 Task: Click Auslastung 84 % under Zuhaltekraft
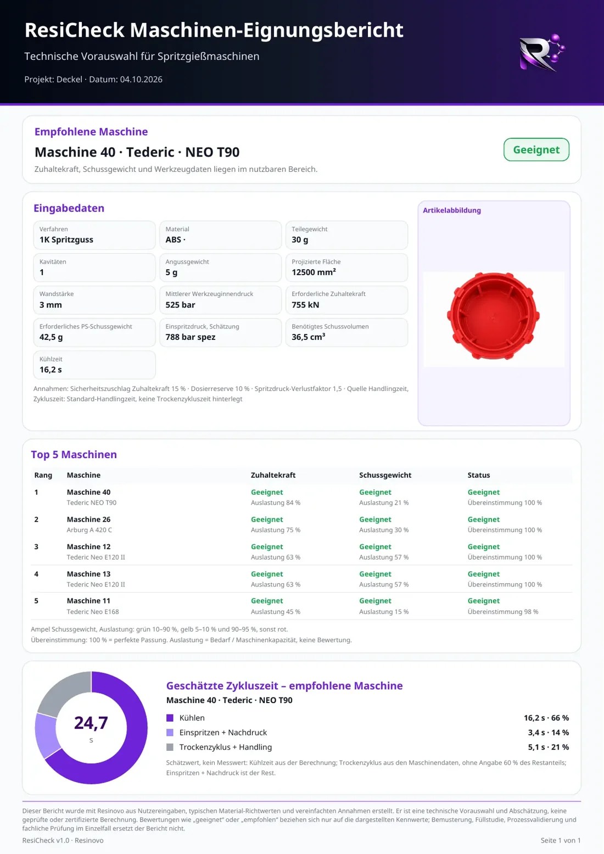point(276,503)
